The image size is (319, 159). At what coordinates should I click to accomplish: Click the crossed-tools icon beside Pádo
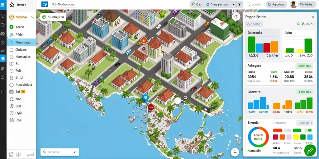point(12,35)
